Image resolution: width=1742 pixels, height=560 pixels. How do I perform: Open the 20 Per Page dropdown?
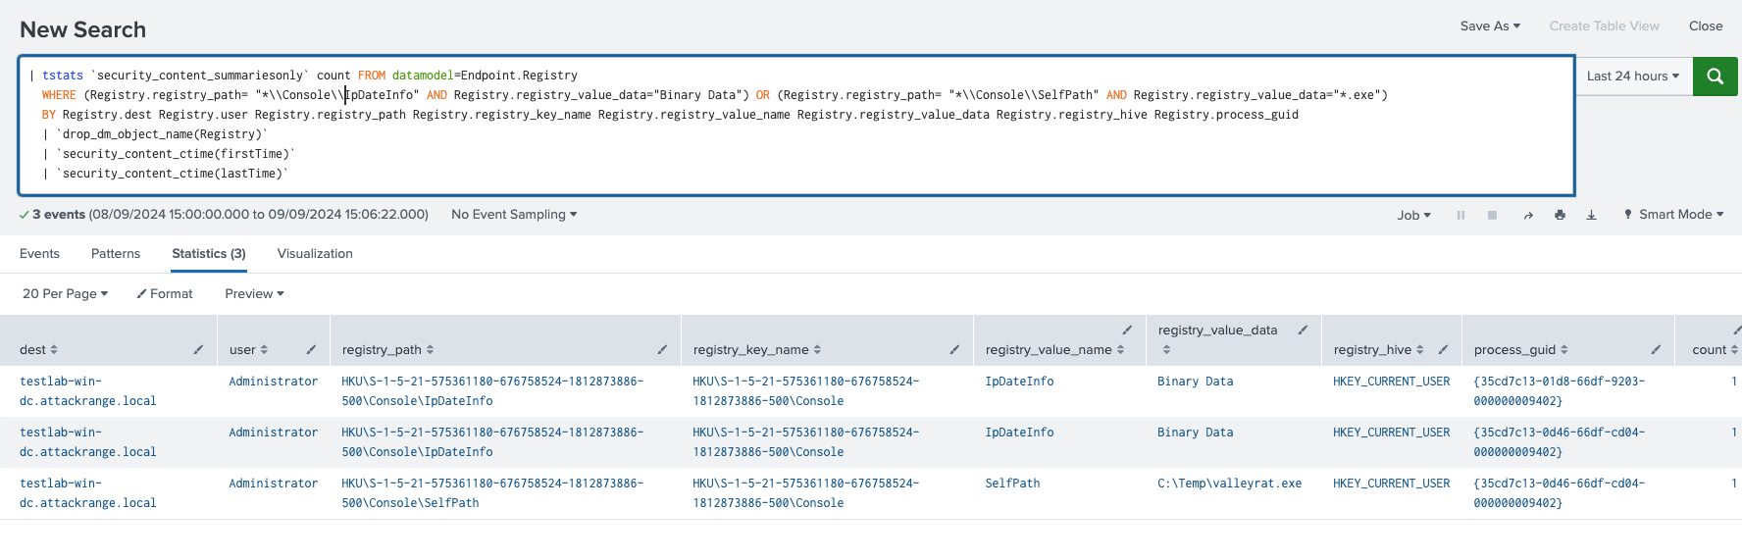[x=65, y=294]
